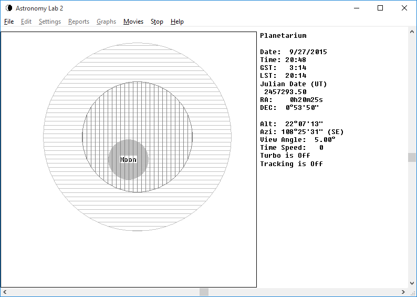Viewport: 417px width, 297px height.
Task: Open the Help menu
Action: click(177, 22)
